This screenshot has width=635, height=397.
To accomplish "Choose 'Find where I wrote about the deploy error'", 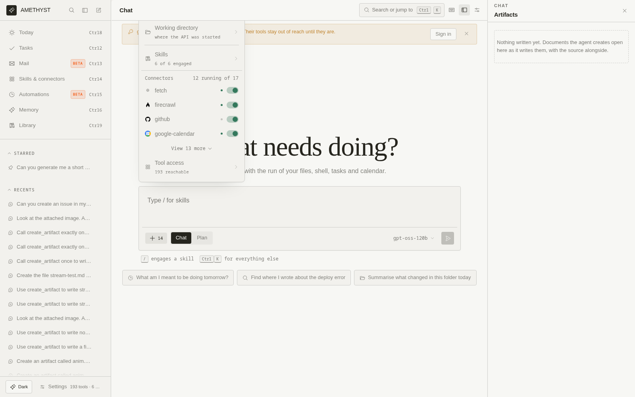I will [294, 278].
